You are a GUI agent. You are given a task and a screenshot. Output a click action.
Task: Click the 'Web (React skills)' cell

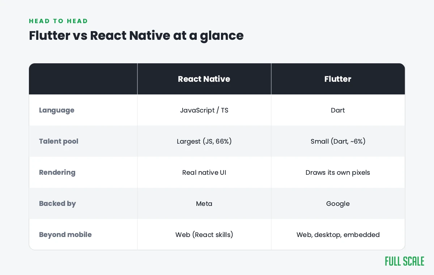coord(204,234)
